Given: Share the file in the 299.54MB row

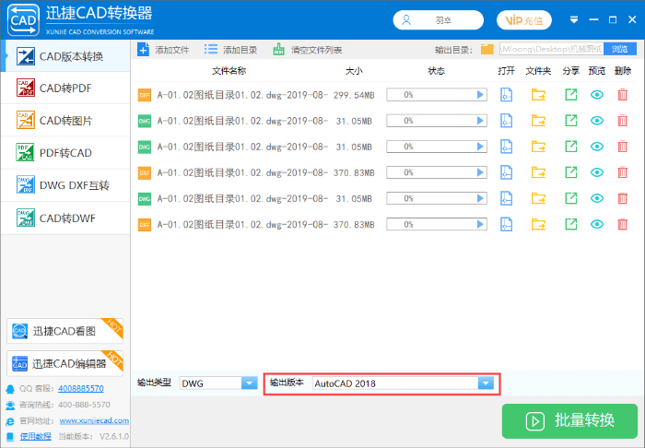Looking at the screenshot, I should (x=570, y=95).
